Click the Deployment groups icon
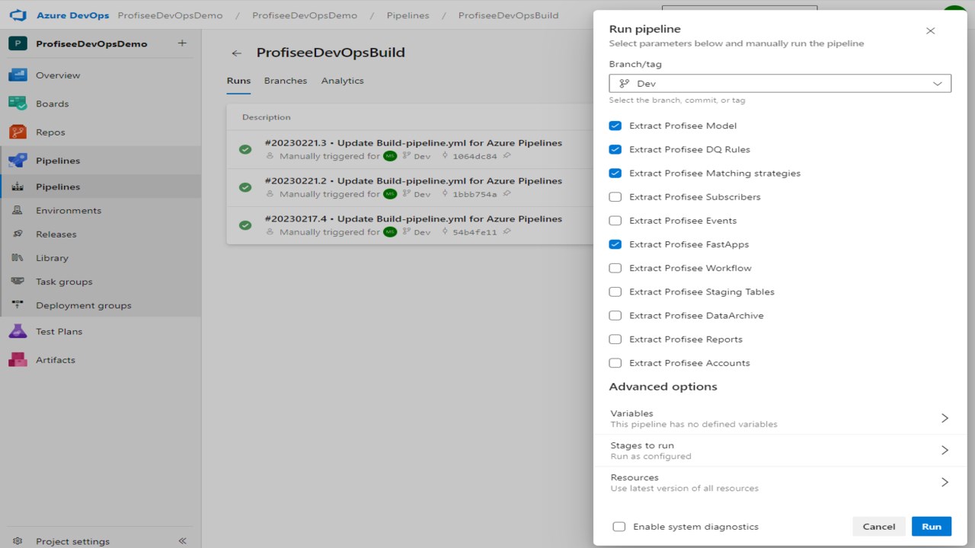This screenshot has width=975, height=548. [18, 305]
